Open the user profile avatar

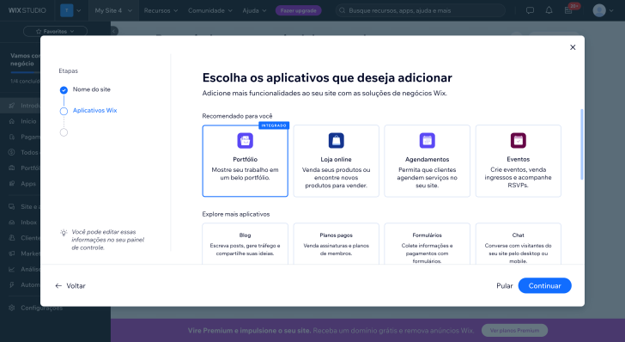[599, 10]
